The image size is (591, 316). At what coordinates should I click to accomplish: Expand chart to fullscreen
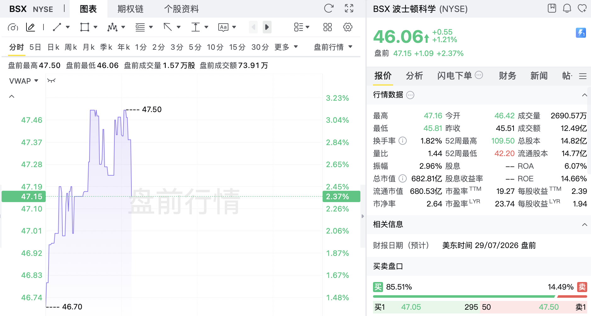click(349, 8)
